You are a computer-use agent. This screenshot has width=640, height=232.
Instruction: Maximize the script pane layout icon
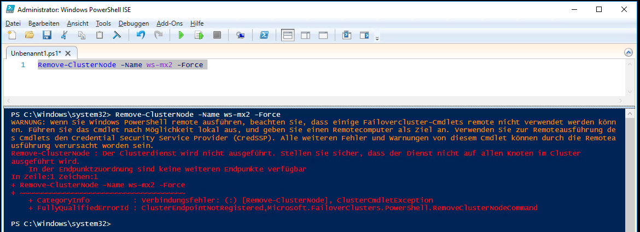point(323,35)
